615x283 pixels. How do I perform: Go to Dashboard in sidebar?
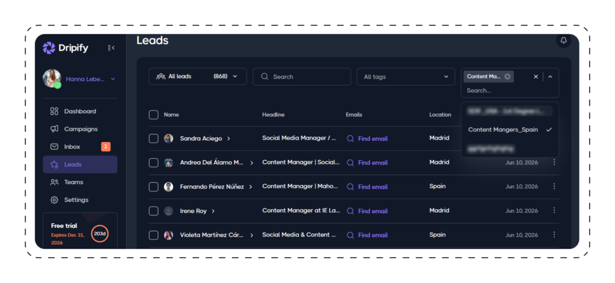click(x=80, y=111)
